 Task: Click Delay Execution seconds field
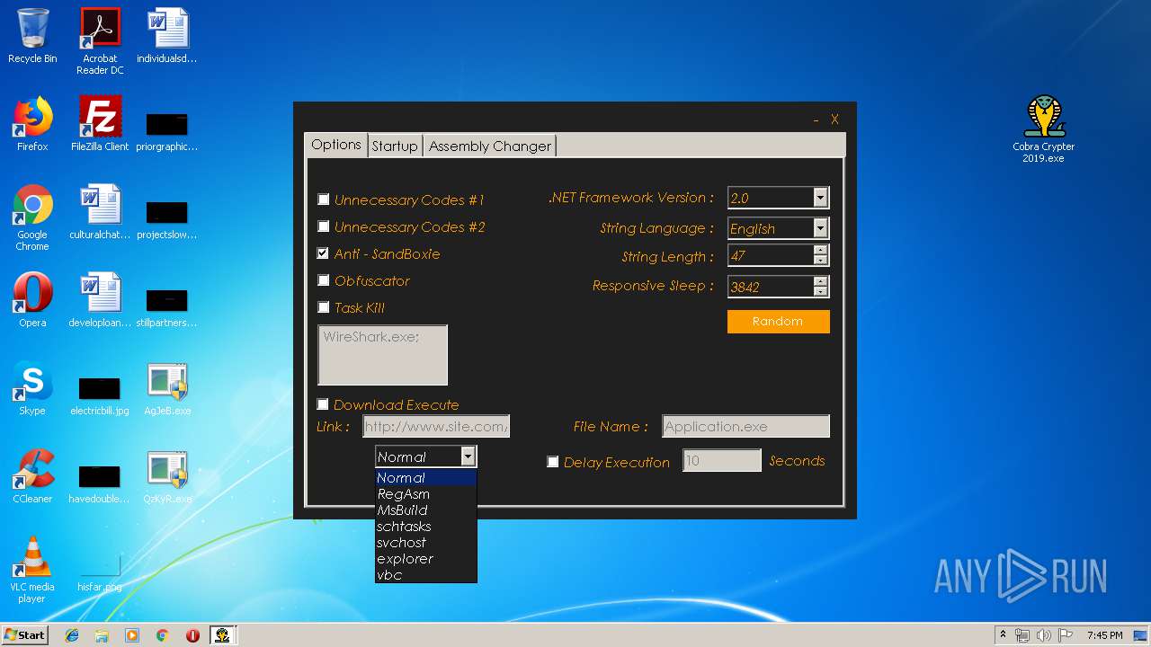tap(722, 461)
